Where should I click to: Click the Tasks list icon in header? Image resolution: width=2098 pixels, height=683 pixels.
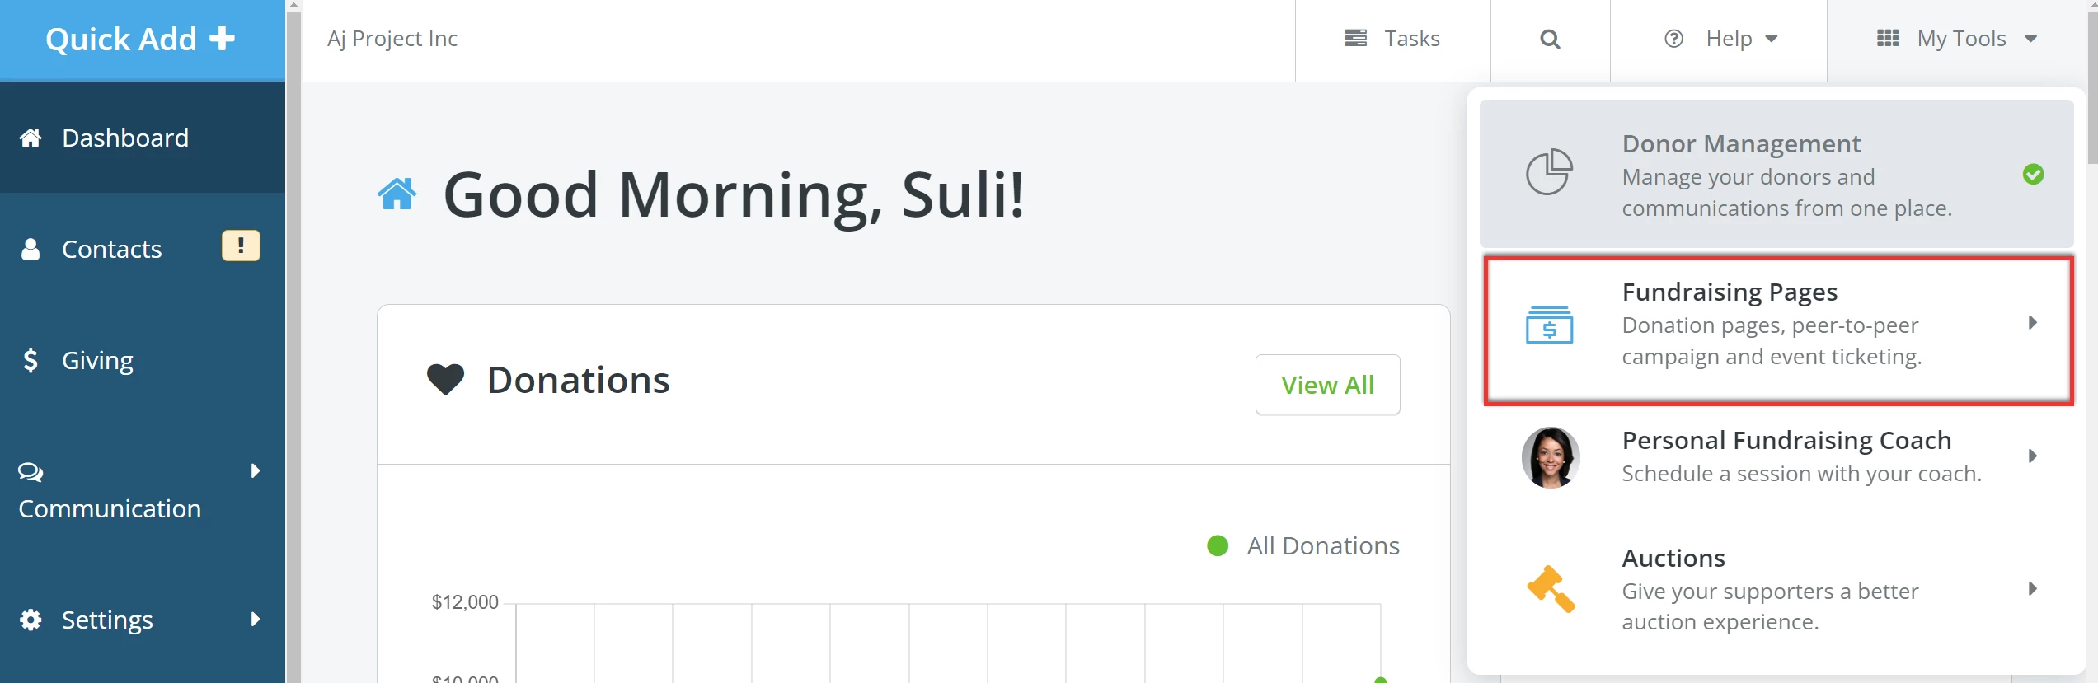pyautogui.click(x=1354, y=38)
